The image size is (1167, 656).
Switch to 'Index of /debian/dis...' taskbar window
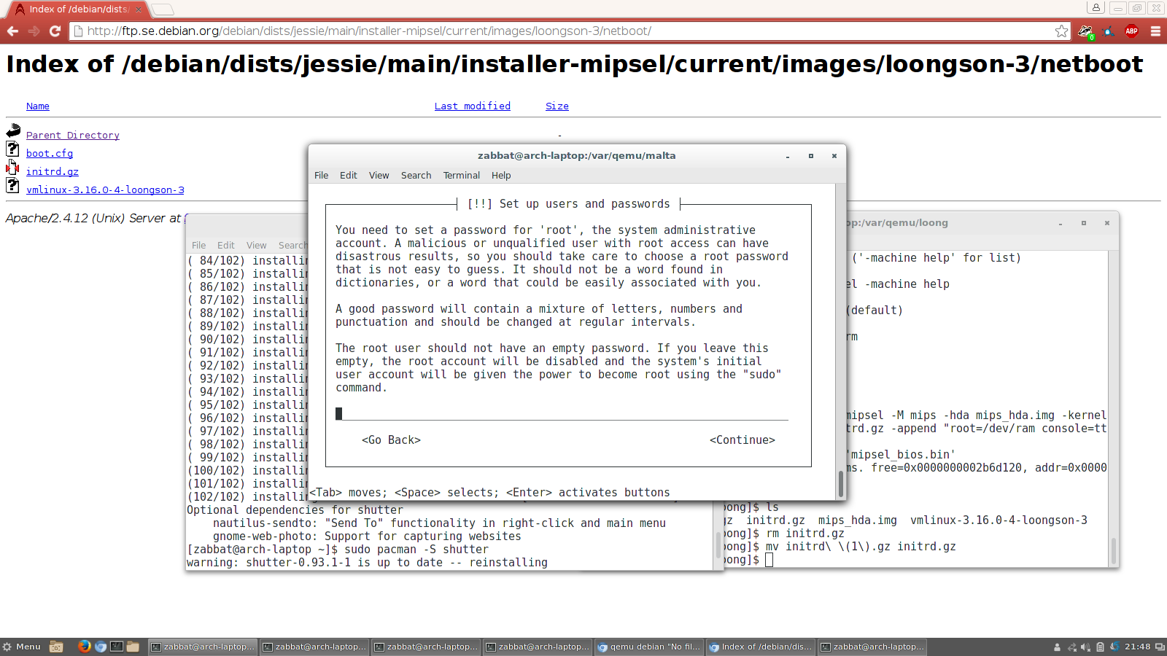(761, 647)
